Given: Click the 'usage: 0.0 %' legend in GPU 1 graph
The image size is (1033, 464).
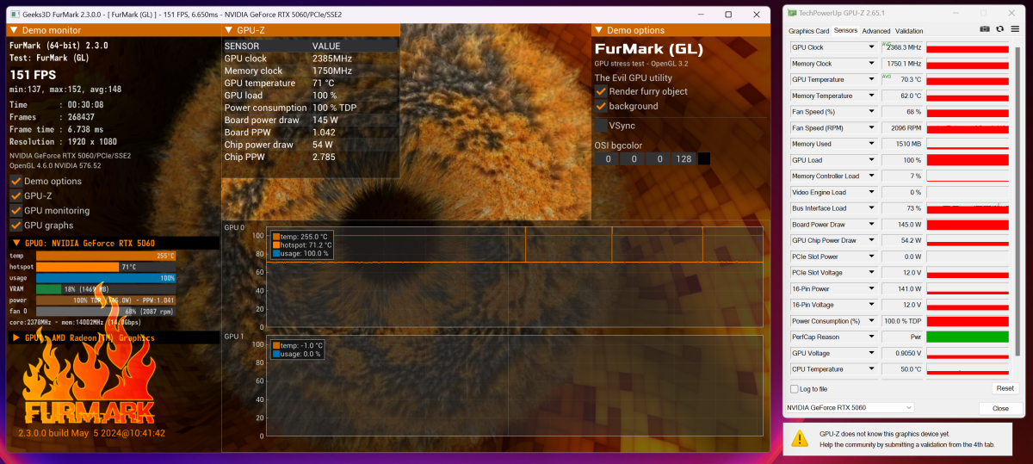Looking at the screenshot, I should coord(296,354).
